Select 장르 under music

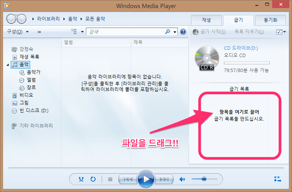click(x=28, y=87)
